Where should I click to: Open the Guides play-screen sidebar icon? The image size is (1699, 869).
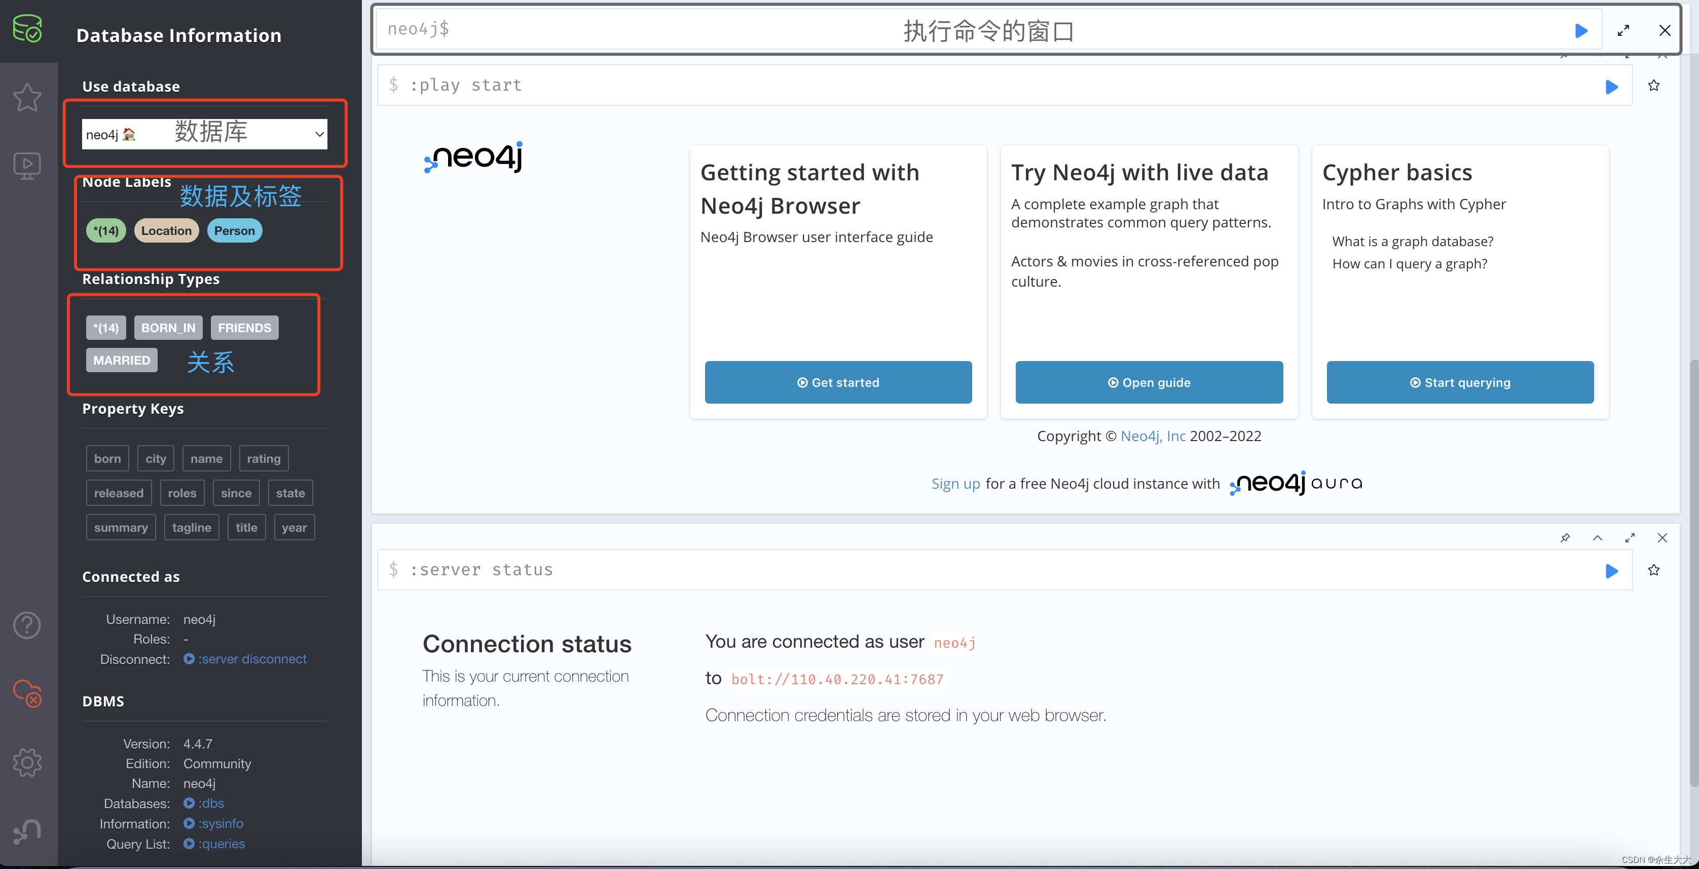(x=27, y=166)
